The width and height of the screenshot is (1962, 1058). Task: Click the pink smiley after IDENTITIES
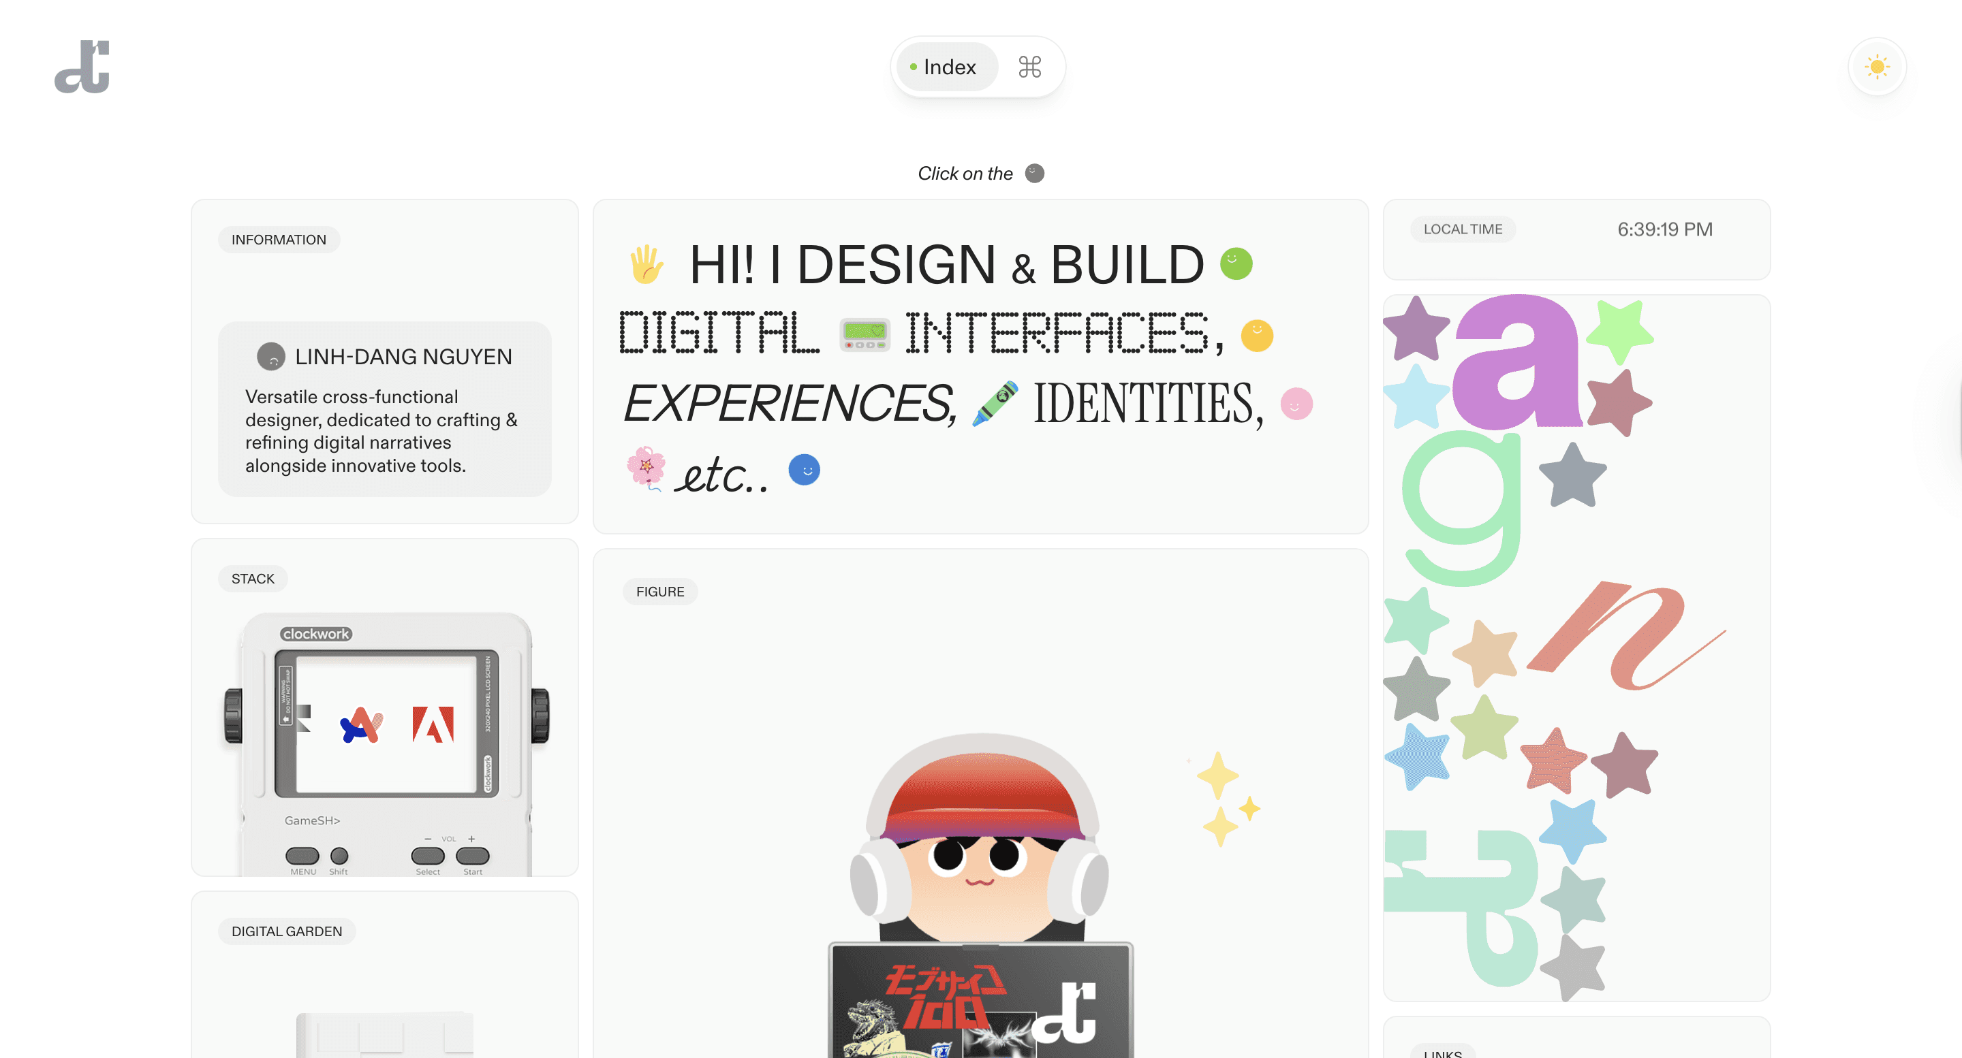click(1296, 404)
